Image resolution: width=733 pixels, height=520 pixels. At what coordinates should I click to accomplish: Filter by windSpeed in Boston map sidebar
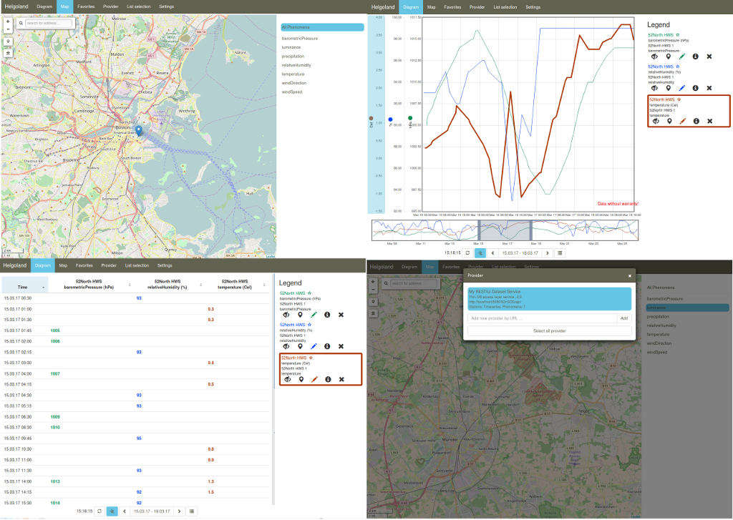click(292, 92)
